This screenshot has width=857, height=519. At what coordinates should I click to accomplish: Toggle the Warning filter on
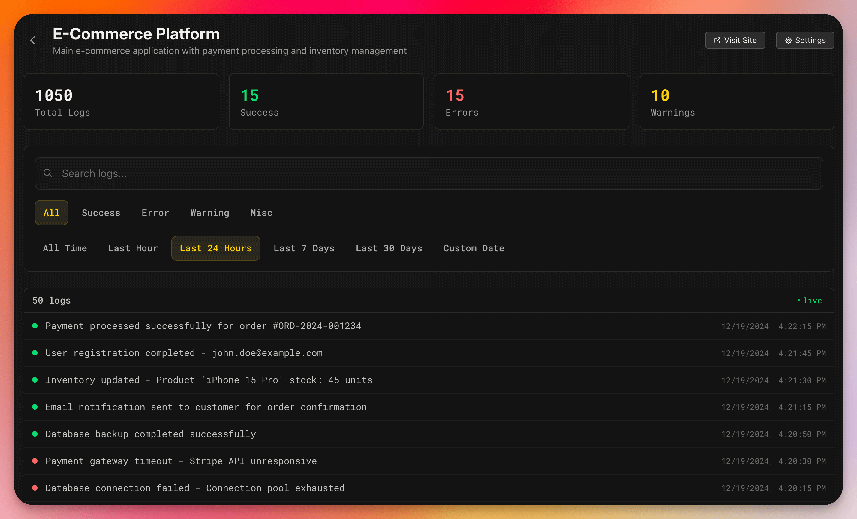click(x=209, y=213)
